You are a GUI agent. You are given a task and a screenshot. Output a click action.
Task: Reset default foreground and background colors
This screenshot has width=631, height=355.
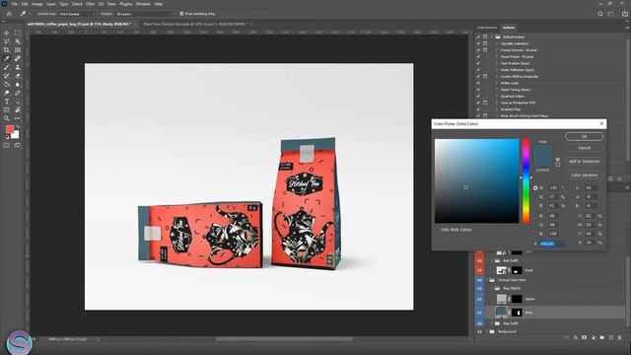point(7,137)
